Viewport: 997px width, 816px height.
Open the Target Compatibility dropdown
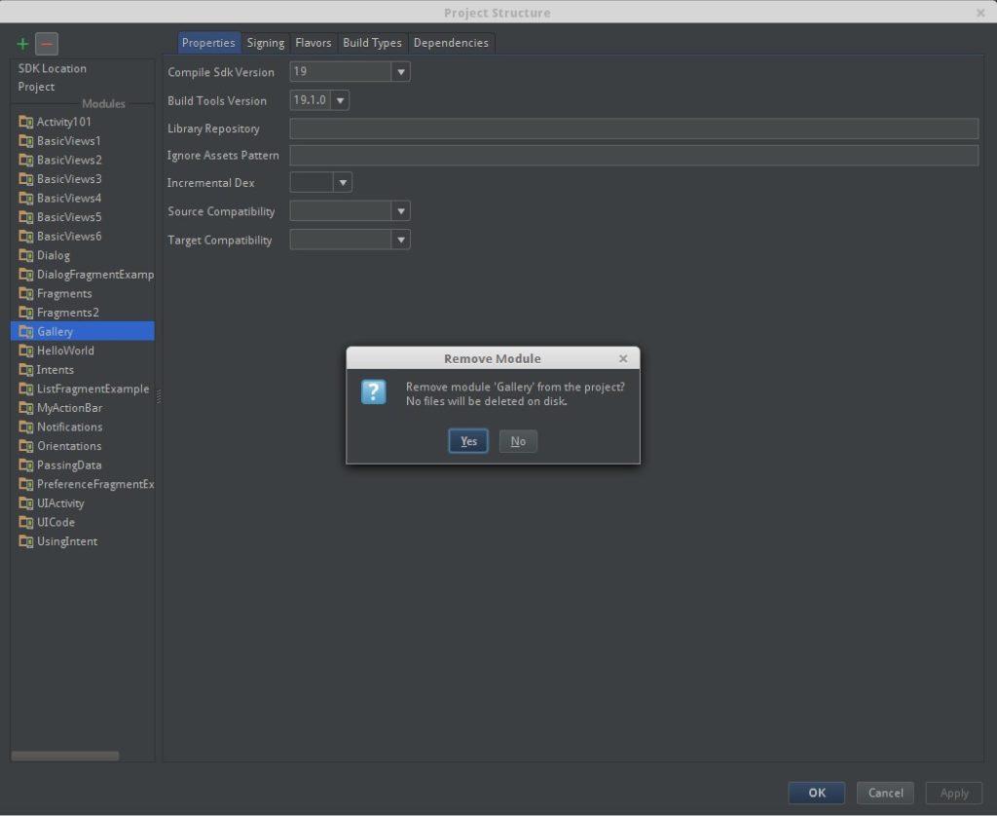[400, 240]
